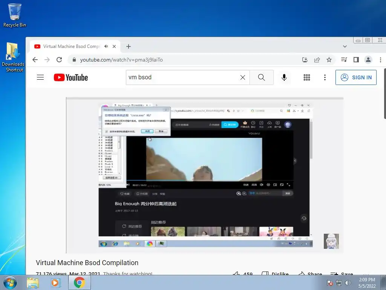386x290 pixels.
Task: Click the Virtual Machine Bsod Compilation title
Action: 87,263
